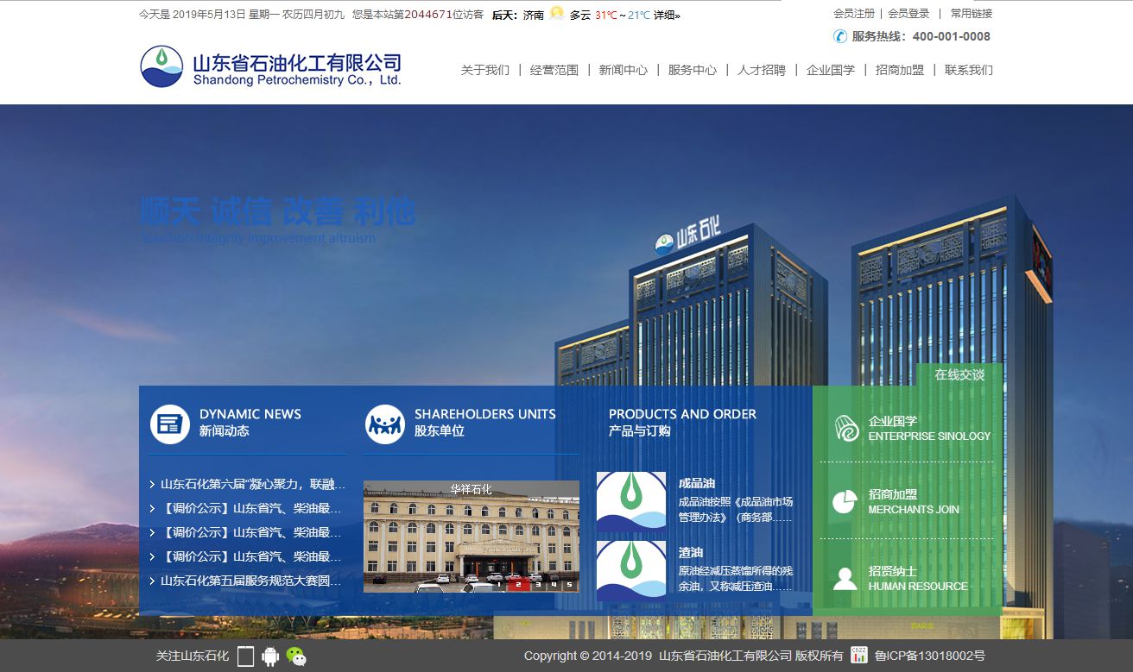Click the 招商加盟 pie chart icon
1133x672 pixels.
(845, 501)
